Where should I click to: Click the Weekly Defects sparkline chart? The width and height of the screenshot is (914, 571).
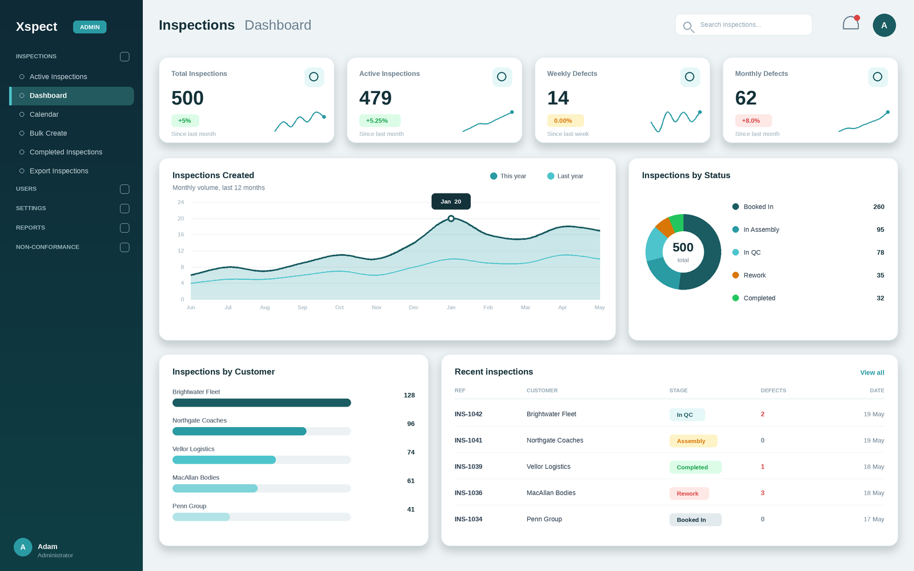676,121
